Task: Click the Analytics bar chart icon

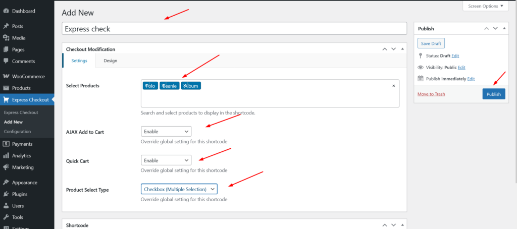Action: [x=6, y=156]
